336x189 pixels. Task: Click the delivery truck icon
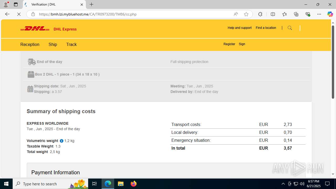click(x=31, y=62)
